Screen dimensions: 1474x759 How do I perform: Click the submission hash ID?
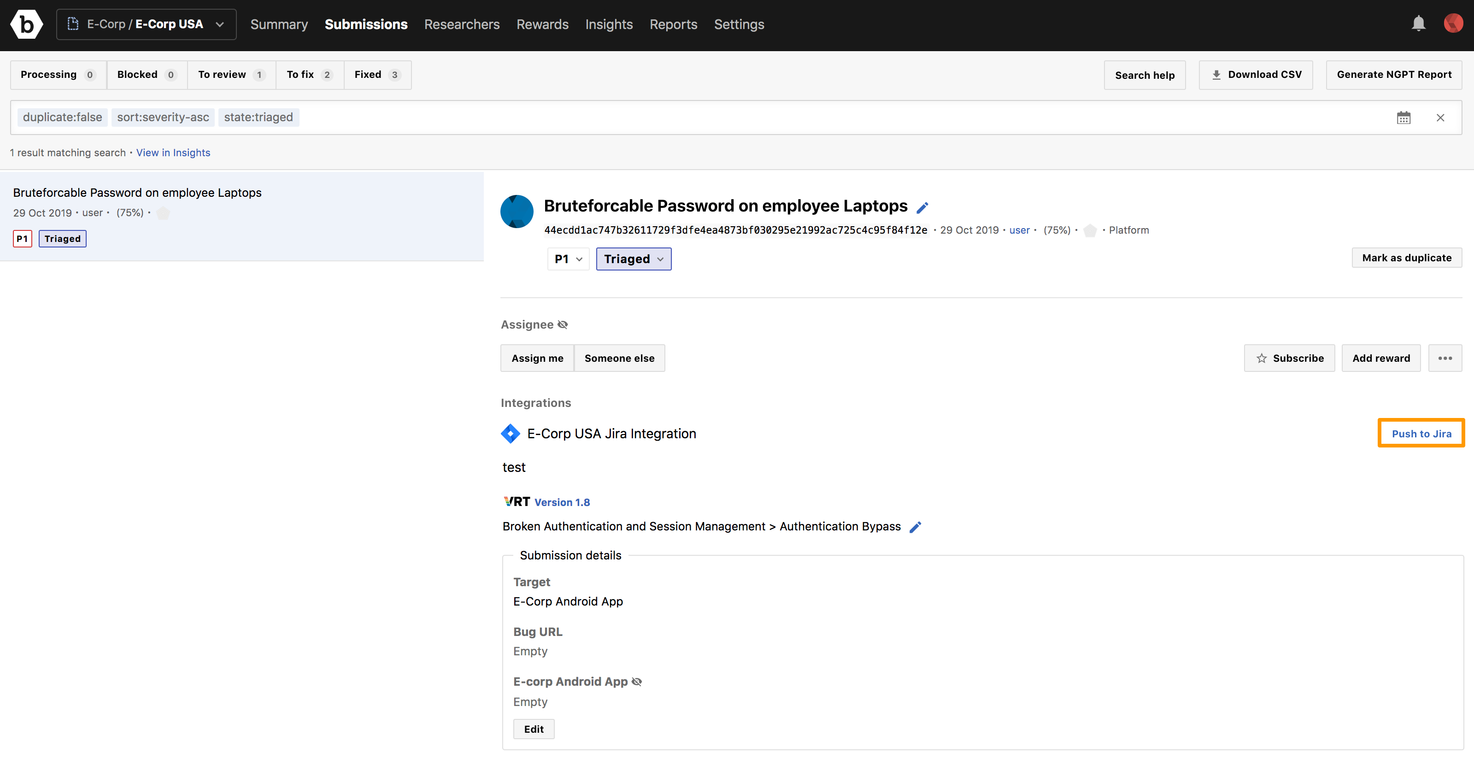[735, 230]
